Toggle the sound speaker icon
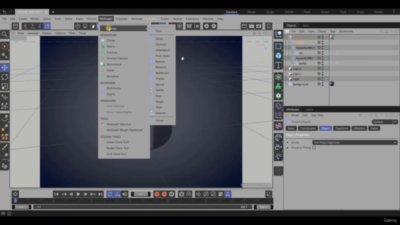This screenshot has height=225, width=400. tap(124, 194)
